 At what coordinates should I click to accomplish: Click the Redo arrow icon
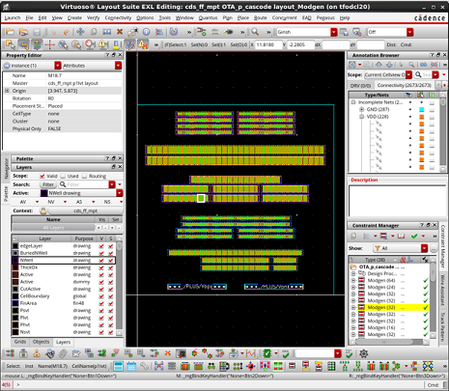[66, 32]
